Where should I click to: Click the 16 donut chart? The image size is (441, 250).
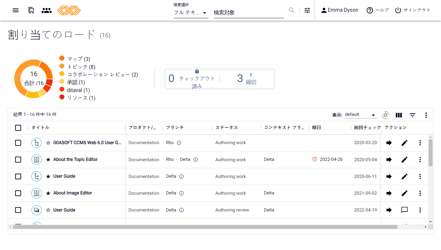click(34, 79)
